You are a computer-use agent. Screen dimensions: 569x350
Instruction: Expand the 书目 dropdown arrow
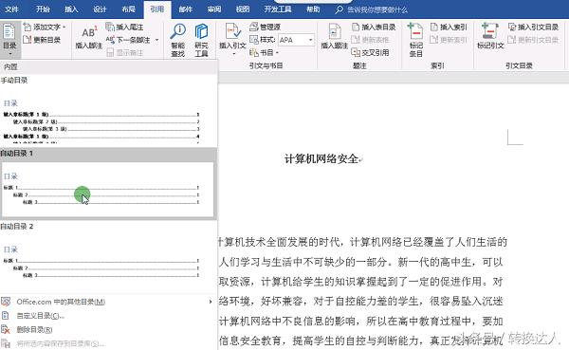coord(277,53)
